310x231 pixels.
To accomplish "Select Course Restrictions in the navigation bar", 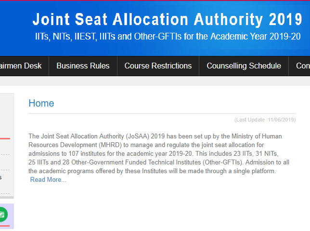I will 158,66.
